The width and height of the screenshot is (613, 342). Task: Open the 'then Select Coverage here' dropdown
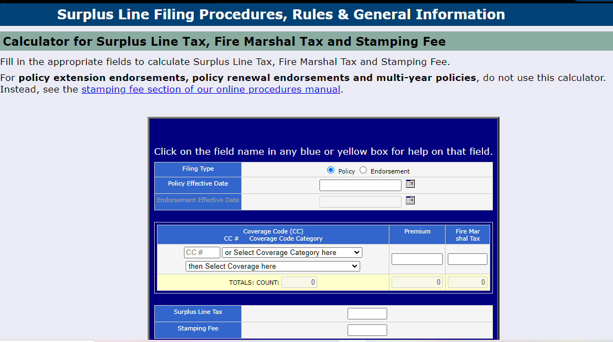tap(272, 266)
